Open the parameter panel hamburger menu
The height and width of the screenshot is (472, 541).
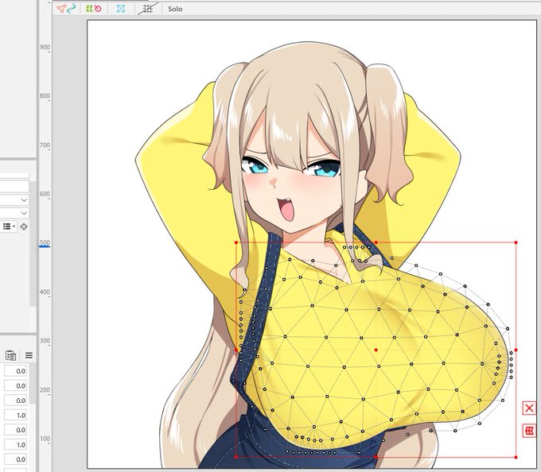click(29, 355)
